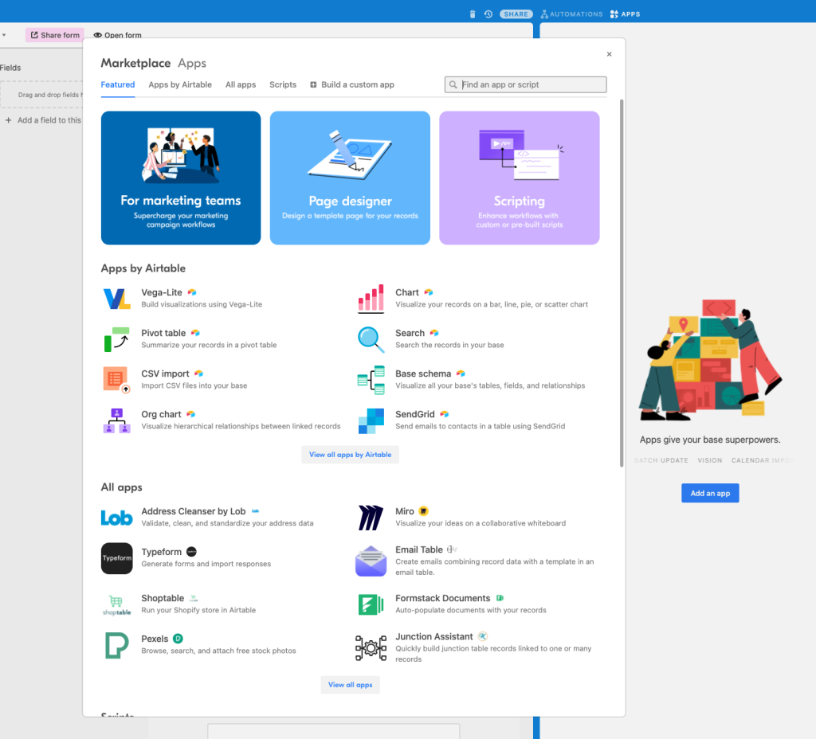
Task: Open the Formstack Documents icon
Action: coord(371,605)
